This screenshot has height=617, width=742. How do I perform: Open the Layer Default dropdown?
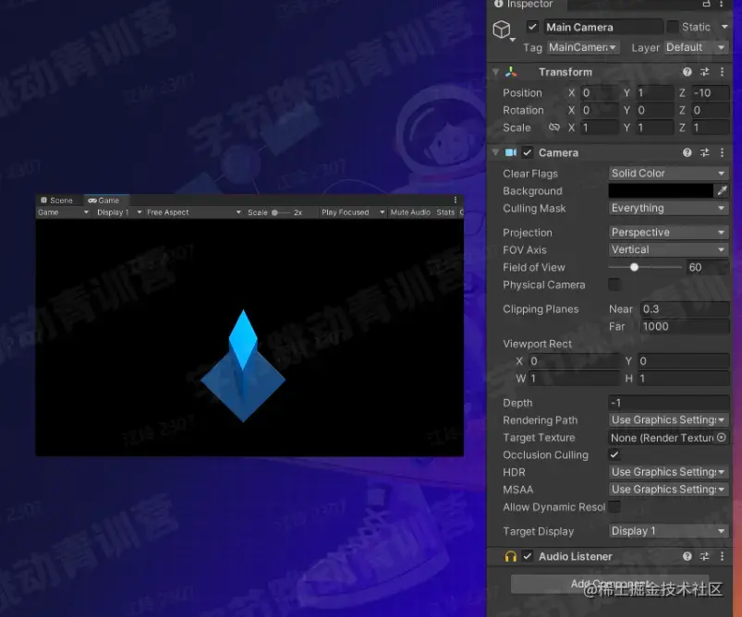[696, 47]
